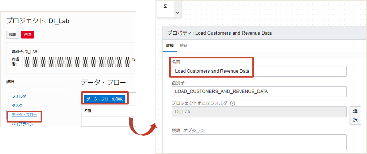Open the フォルダ link in sidebar
The height and width of the screenshot is (154, 367).
19,96
